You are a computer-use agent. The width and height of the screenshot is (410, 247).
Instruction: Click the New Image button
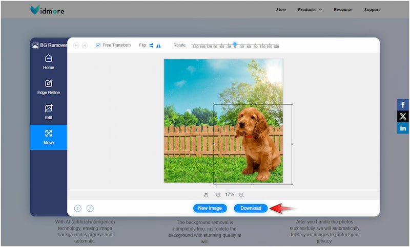[x=210, y=208]
